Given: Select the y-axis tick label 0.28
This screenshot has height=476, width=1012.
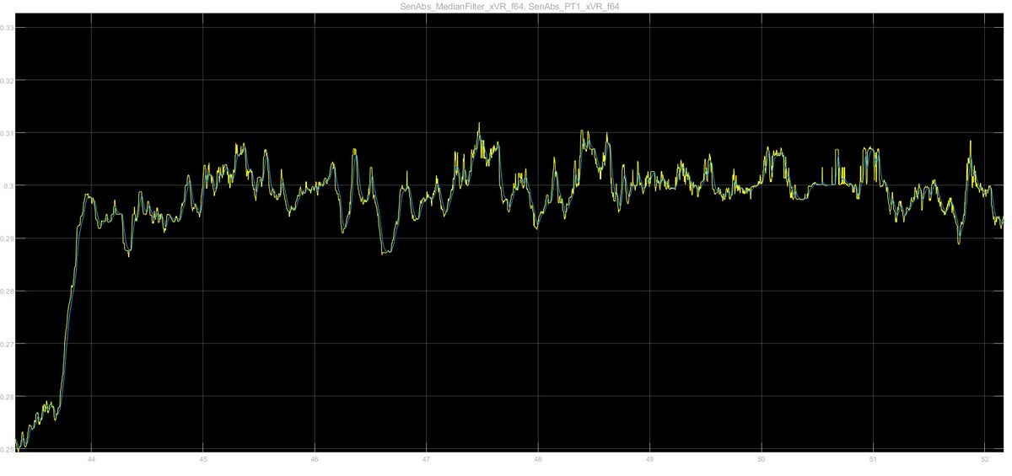Looking at the screenshot, I should click(x=8, y=291).
